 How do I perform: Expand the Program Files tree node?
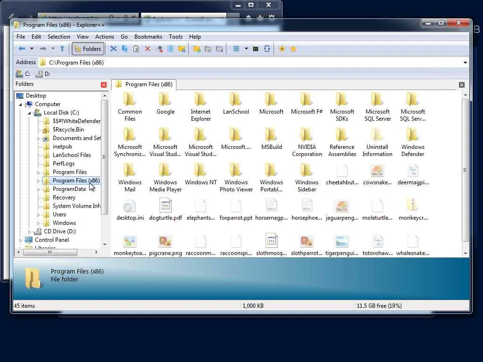coord(38,173)
